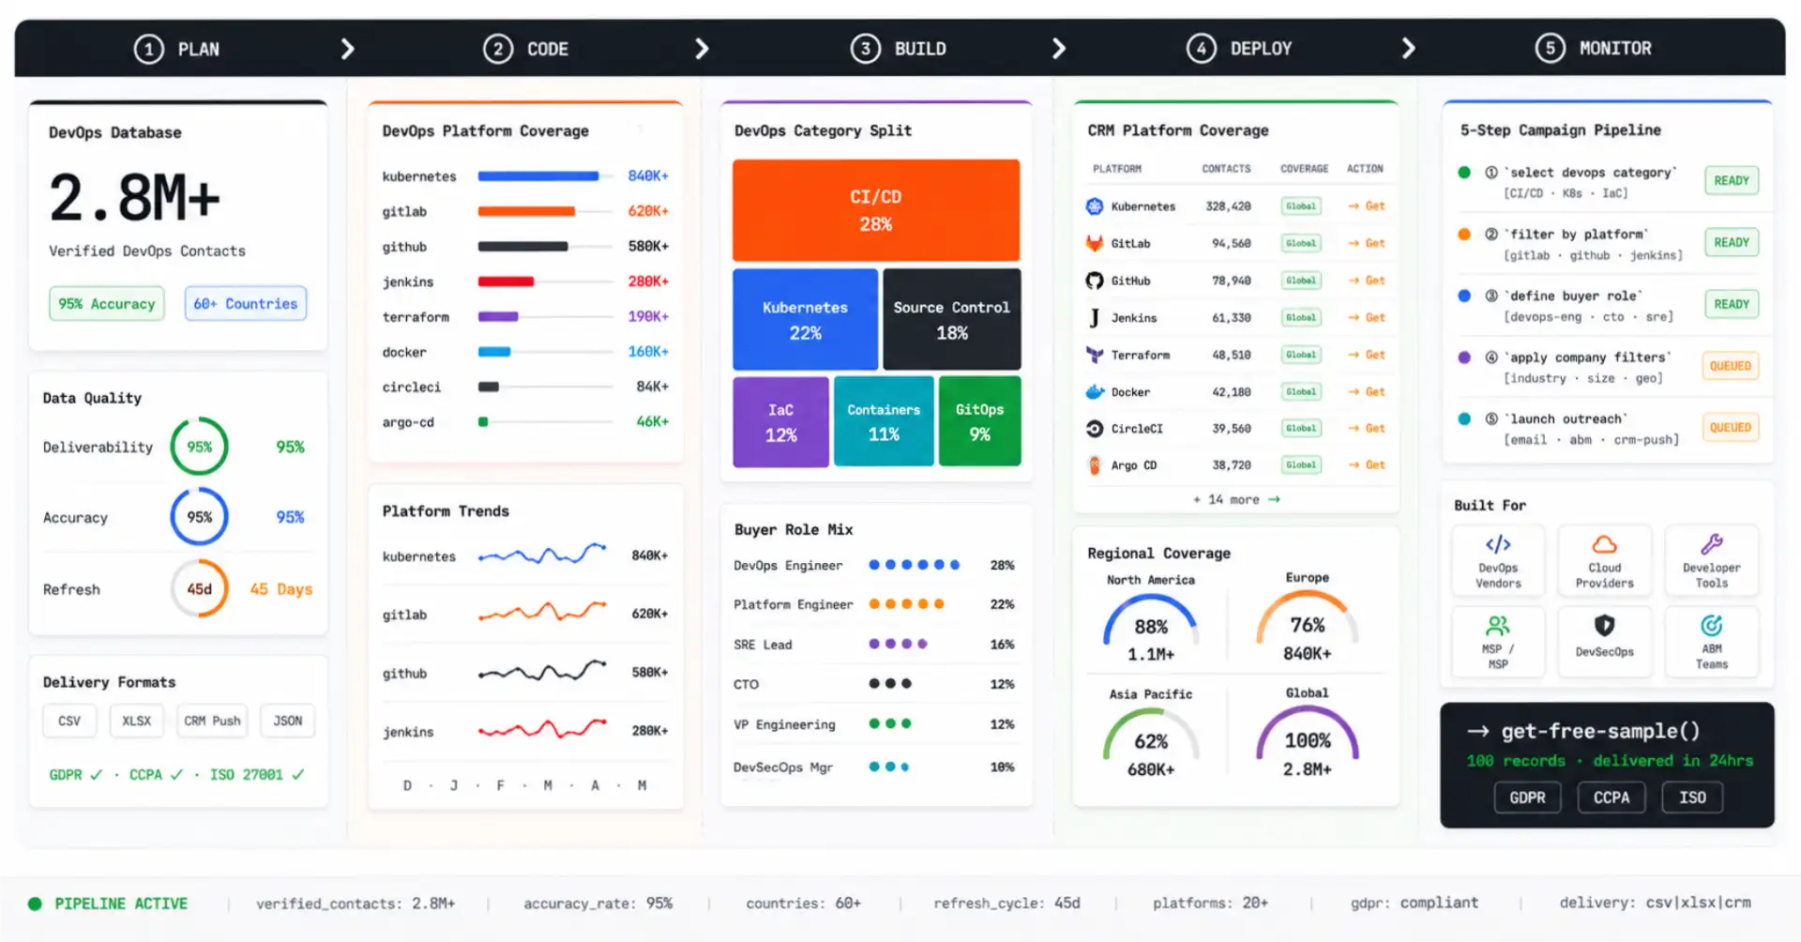Screen dimensions: 1801x942
Task: Click the arrow icon before get-free-sample()
Action: (1478, 731)
